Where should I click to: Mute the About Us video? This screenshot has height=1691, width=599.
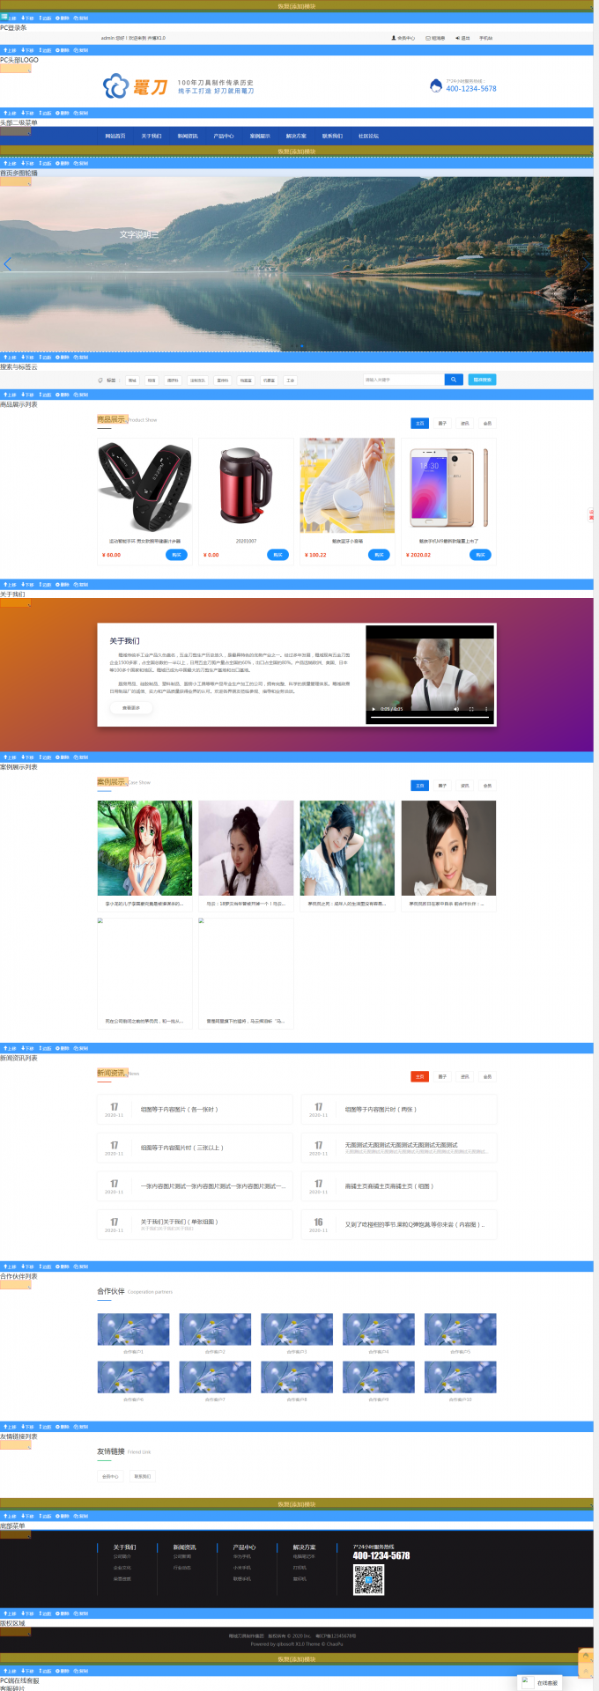[x=456, y=709]
